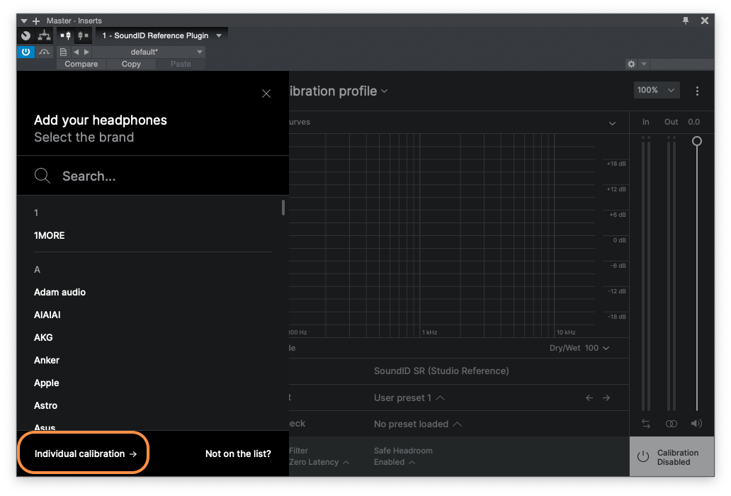Select SoundID SR (Studio Reference) mode
731x496 pixels.
pos(441,371)
